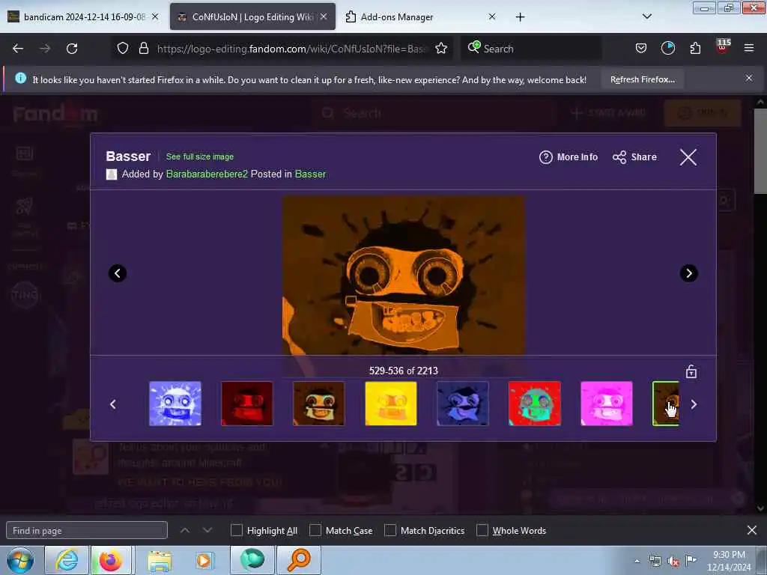767x575 pixels.
Task: Show the next image with right arrow
Action: point(689,273)
